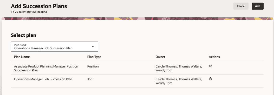This screenshot has width=274, height=95.
Task: Select the Plan Name column header
Action: (22, 57)
